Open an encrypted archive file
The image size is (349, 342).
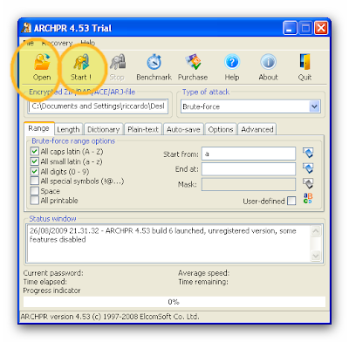click(x=42, y=67)
